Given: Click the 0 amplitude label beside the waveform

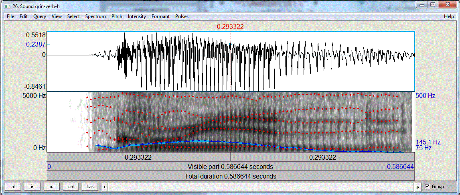Looking at the screenshot, I should coord(44,55).
